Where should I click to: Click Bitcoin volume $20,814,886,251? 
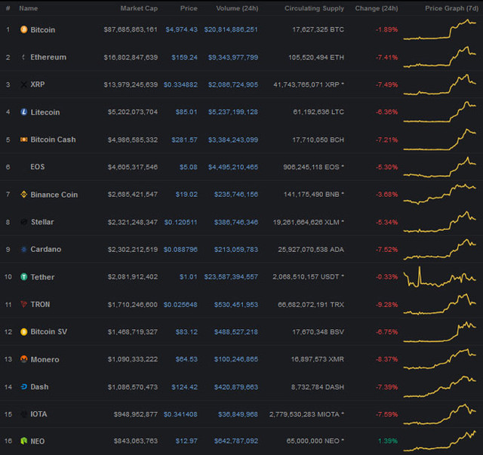pyautogui.click(x=231, y=29)
